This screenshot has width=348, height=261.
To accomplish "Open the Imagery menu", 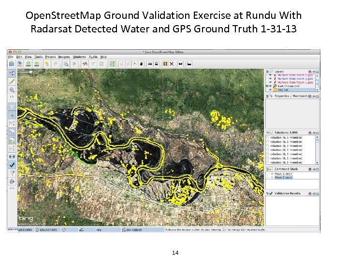I will tap(64, 57).
